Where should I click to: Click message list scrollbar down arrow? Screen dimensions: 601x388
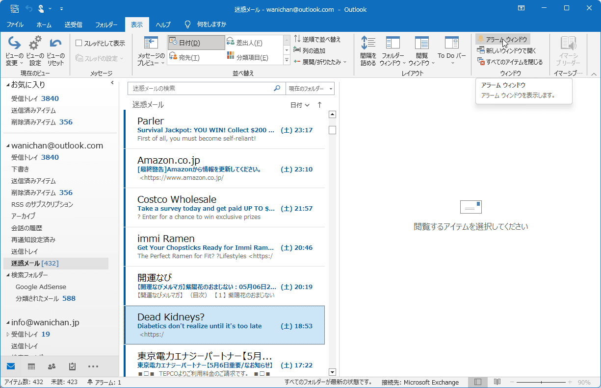tap(332, 372)
